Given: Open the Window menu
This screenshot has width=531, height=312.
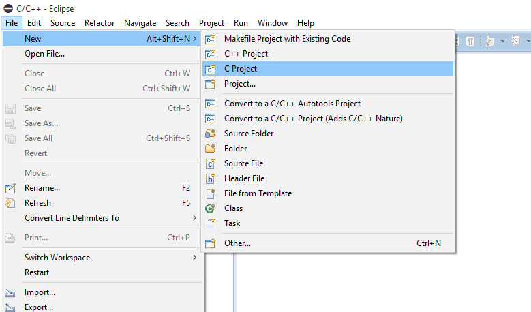Looking at the screenshot, I should pyautogui.click(x=273, y=23).
